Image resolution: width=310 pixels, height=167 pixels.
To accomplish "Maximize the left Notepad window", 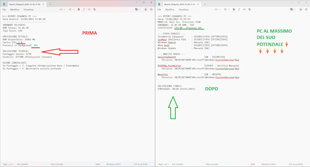I will [x=144, y=3].
